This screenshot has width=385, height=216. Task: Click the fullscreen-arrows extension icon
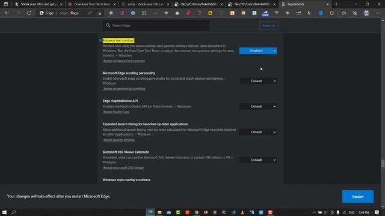click(144, 13)
